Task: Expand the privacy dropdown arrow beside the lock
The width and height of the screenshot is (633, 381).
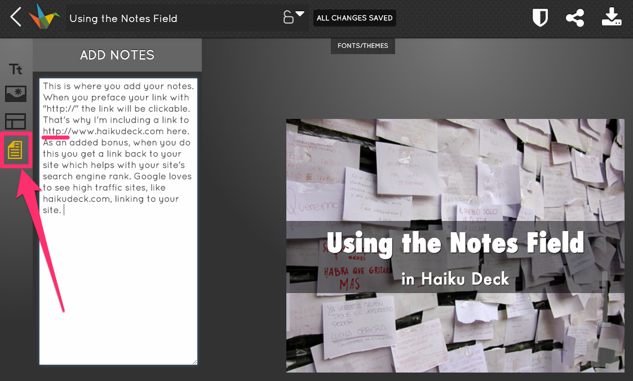Action: [x=300, y=14]
